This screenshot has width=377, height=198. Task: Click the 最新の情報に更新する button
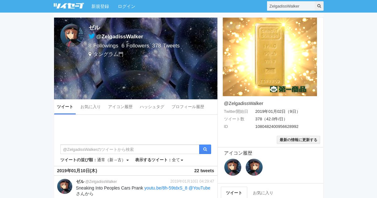click(x=298, y=140)
